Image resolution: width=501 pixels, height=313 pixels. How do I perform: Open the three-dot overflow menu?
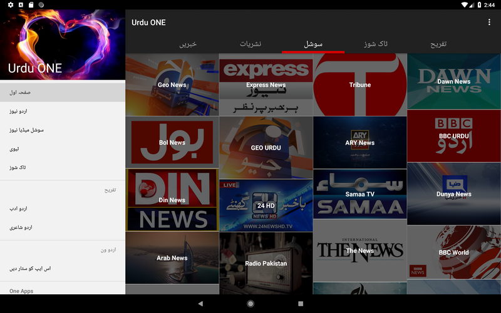click(x=489, y=22)
